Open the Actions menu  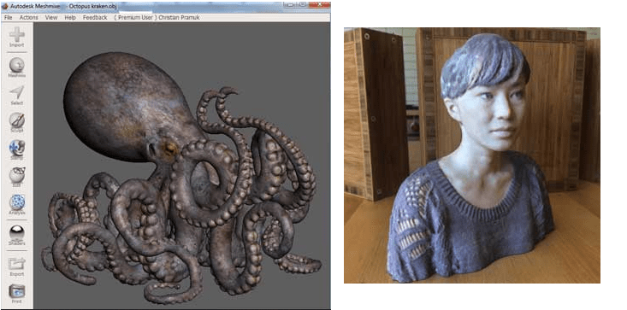pyautogui.click(x=29, y=18)
